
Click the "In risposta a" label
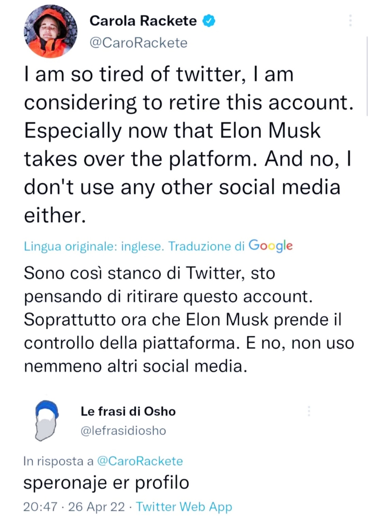coord(58,461)
